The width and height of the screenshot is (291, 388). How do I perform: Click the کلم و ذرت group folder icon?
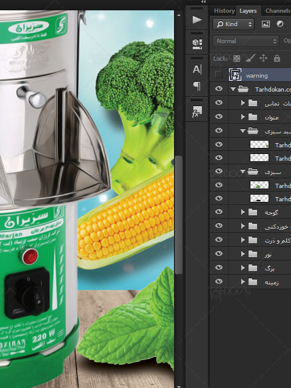[253, 240]
